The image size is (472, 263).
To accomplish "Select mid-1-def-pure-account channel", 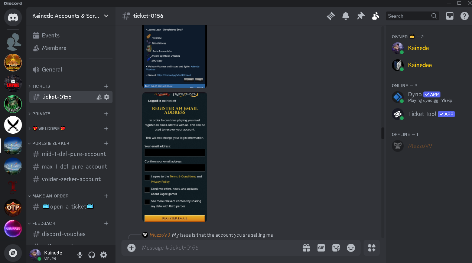I will coord(71,154).
